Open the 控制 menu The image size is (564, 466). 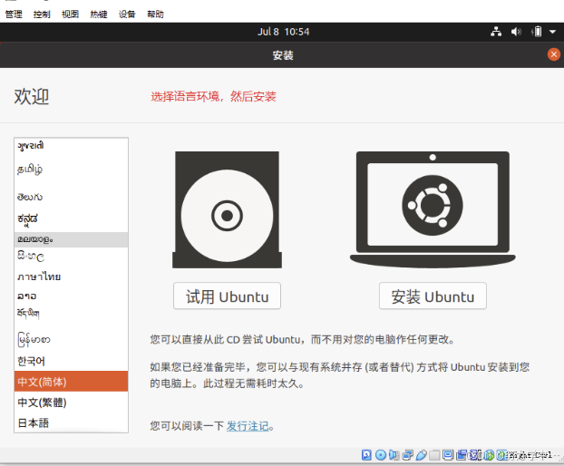tap(42, 14)
